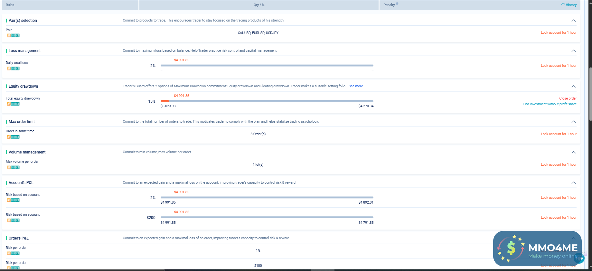592x271 pixels.
Task: Click the Pair(s) selection section title
Action: pyautogui.click(x=23, y=21)
